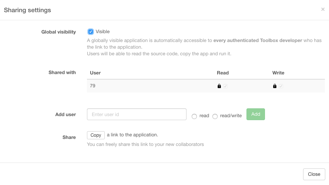Image resolution: width=329 pixels, height=185 pixels.
Task: Uncheck the Visible global visibility checkbox
Action: (x=90, y=32)
